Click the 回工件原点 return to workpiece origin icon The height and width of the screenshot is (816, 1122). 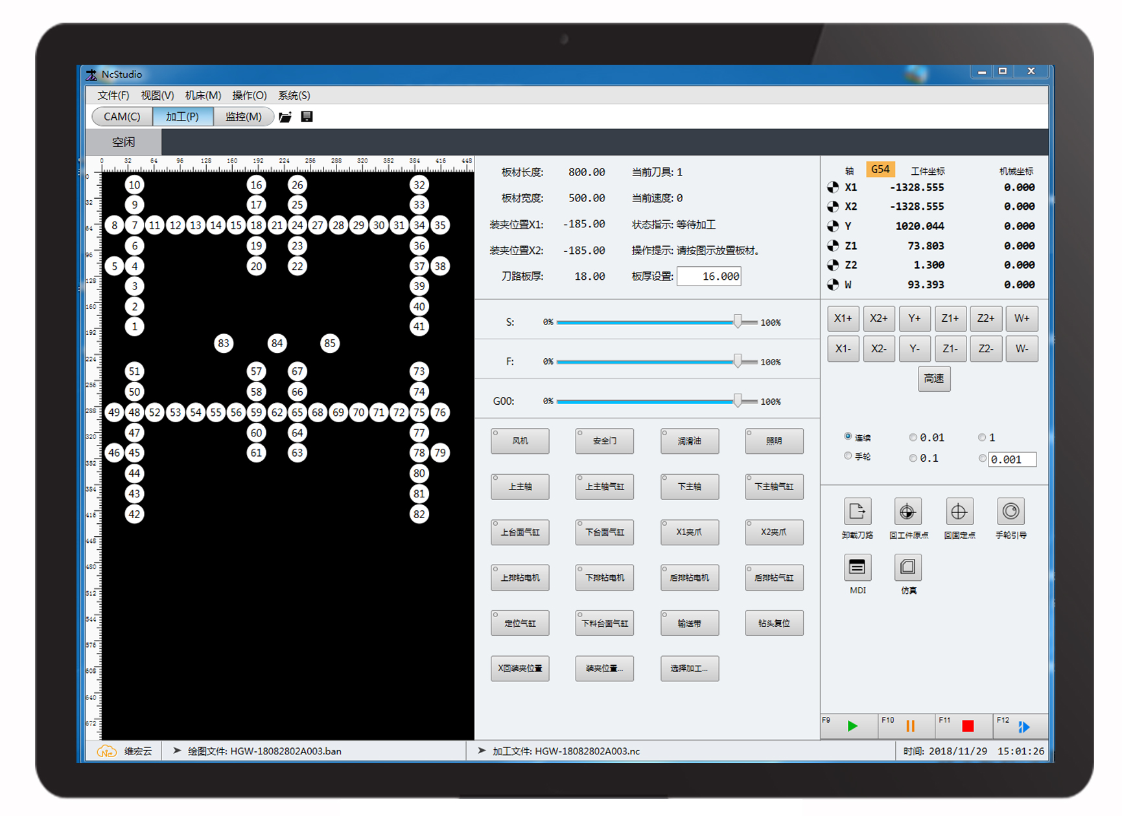coord(907,512)
